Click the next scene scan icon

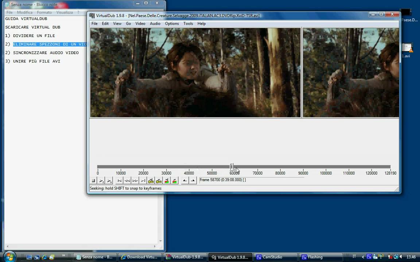pos(174,181)
